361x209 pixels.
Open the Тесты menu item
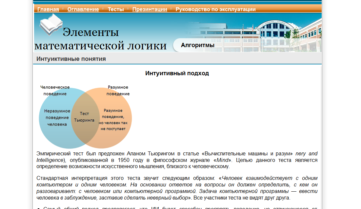116,9
